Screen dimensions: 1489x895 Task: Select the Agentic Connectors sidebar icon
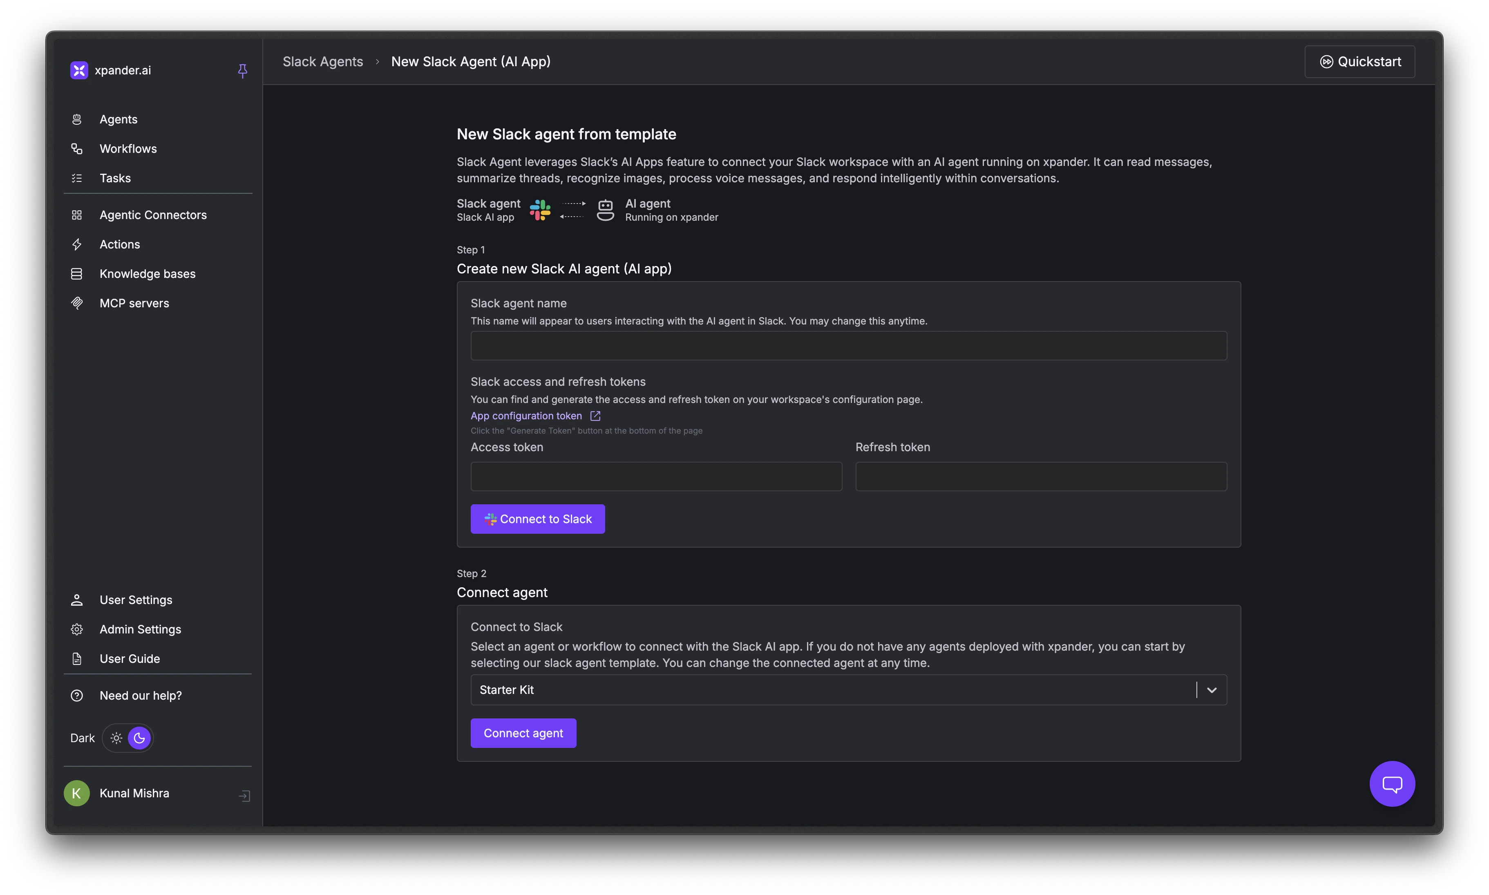(76, 214)
